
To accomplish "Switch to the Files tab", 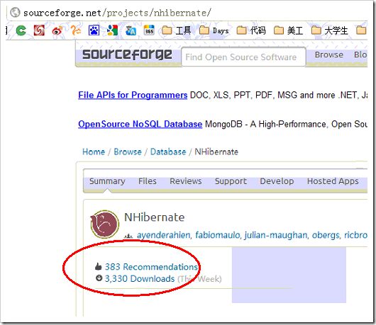I will tap(148, 181).
